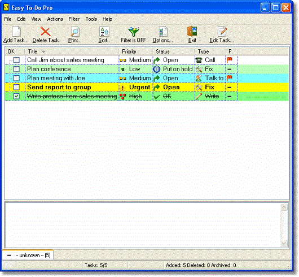Click the Put on hold status text

point(178,69)
